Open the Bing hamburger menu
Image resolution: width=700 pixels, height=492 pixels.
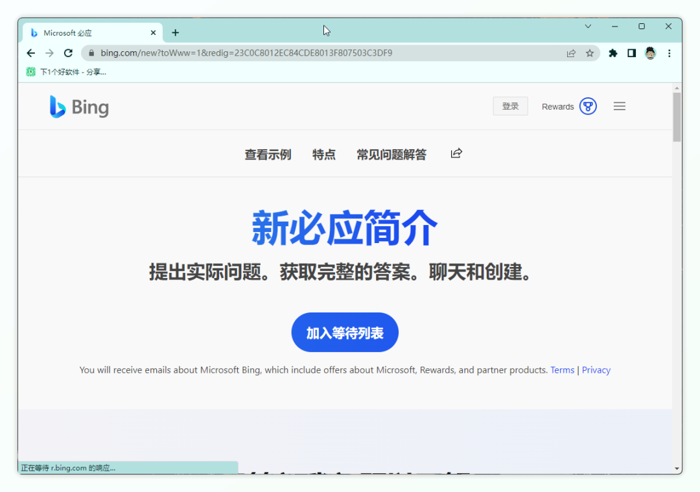click(x=619, y=106)
